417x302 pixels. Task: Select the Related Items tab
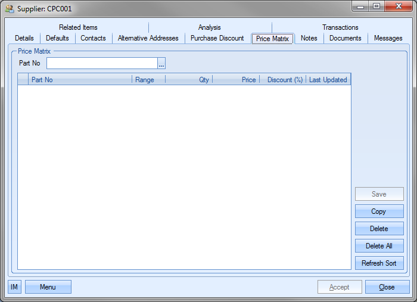pyautogui.click(x=78, y=27)
